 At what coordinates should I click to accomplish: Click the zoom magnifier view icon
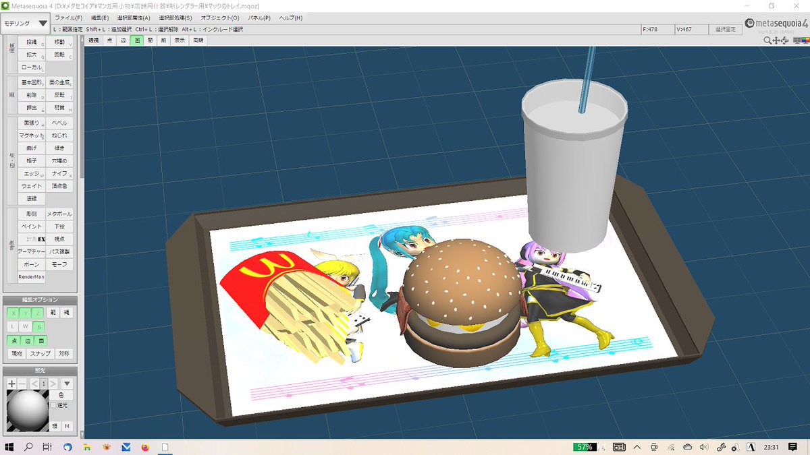(767, 40)
